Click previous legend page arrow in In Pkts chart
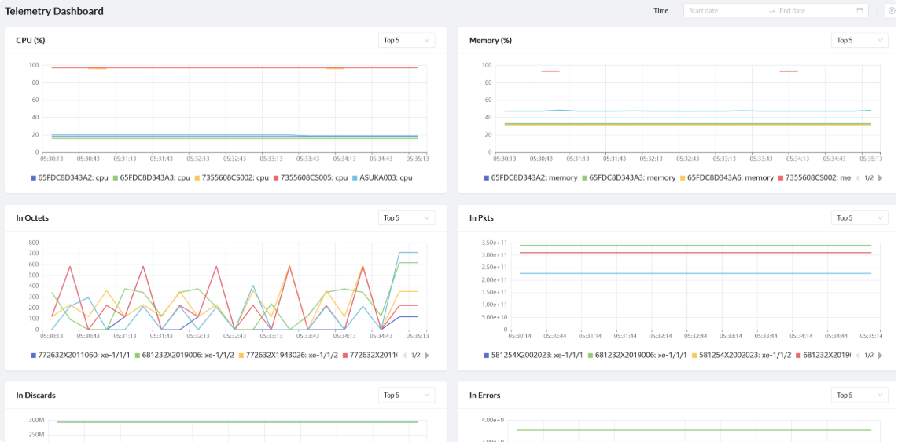This screenshot has width=898, height=445. tap(858, 356)
